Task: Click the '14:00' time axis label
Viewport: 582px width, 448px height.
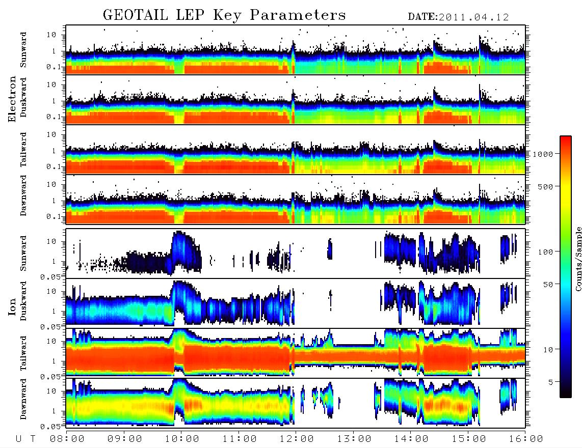Action: tap(411, 439)
